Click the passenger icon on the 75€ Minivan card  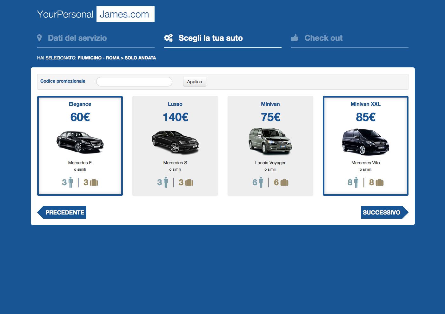[261, 182]
